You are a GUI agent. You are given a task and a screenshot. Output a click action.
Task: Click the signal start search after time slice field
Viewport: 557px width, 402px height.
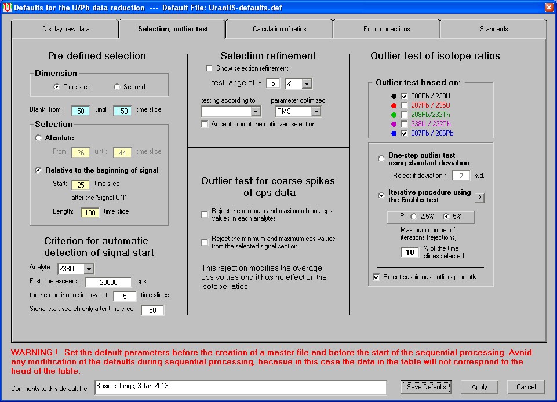pos(152,310)
